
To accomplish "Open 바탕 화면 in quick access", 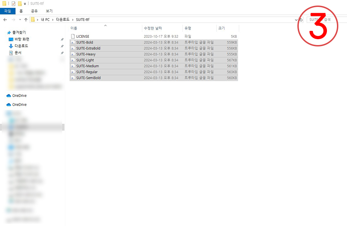I will [22, 39].
